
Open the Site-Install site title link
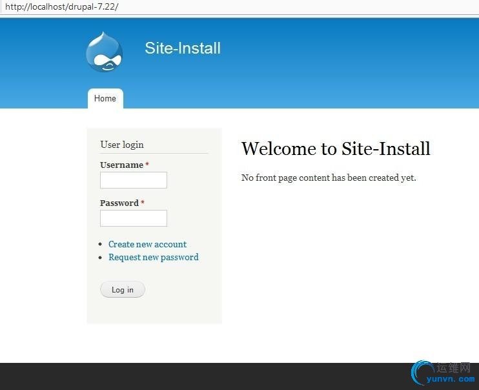click(183, 48)
